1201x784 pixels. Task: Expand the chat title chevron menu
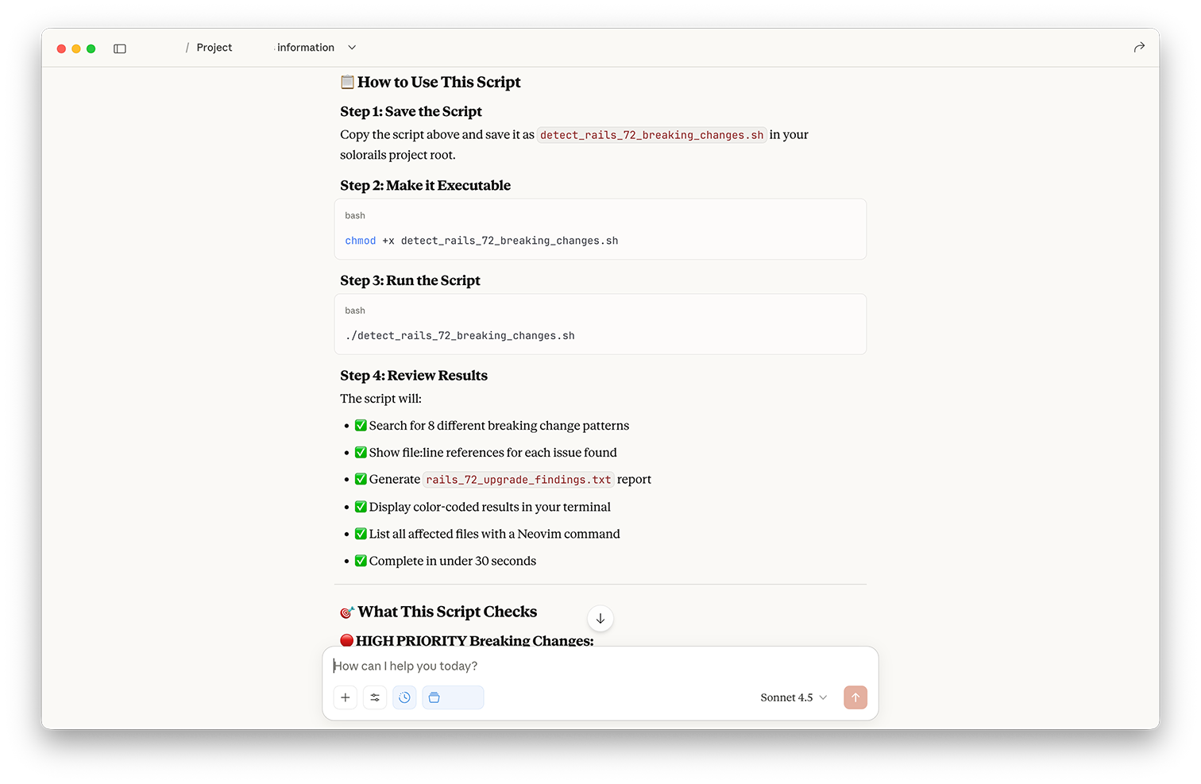tap(352, 48)
